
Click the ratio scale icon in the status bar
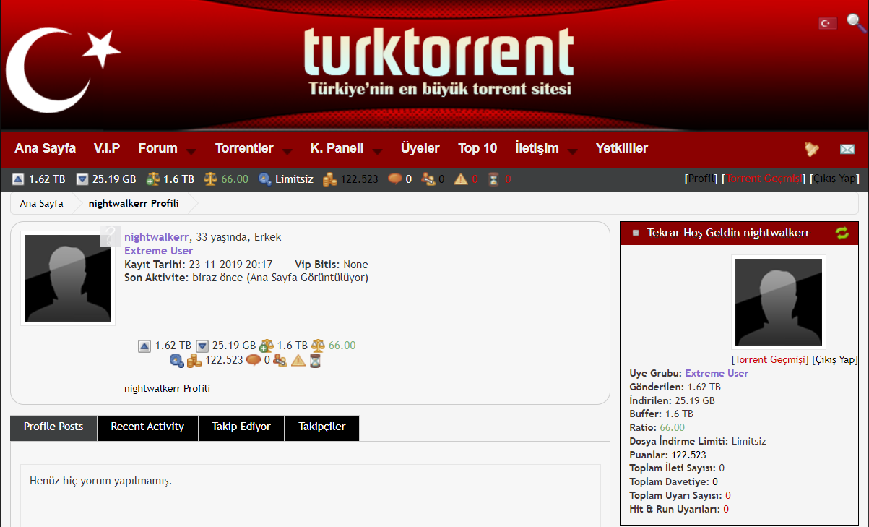pyautogui.click(x=210, y=179)
